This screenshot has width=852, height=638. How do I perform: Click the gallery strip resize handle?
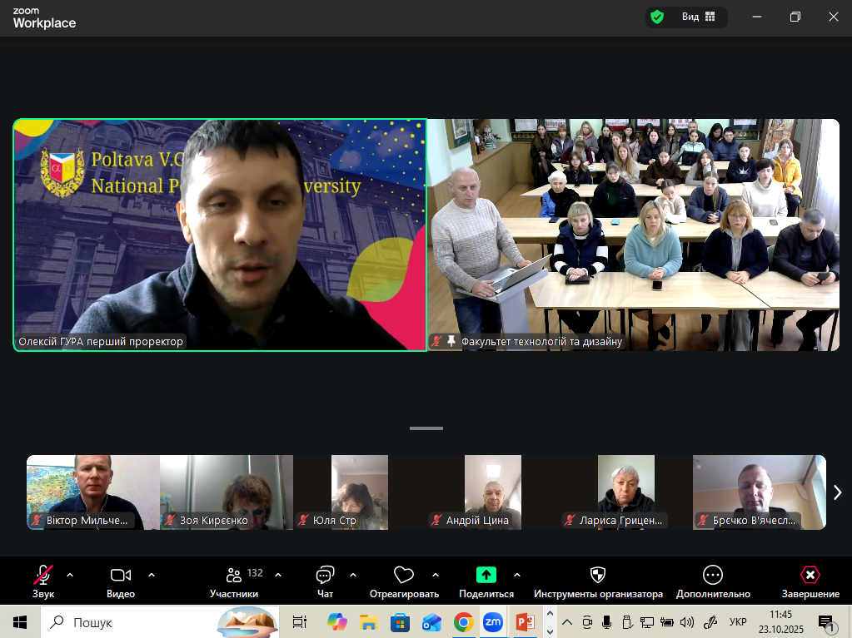[426, 428]
